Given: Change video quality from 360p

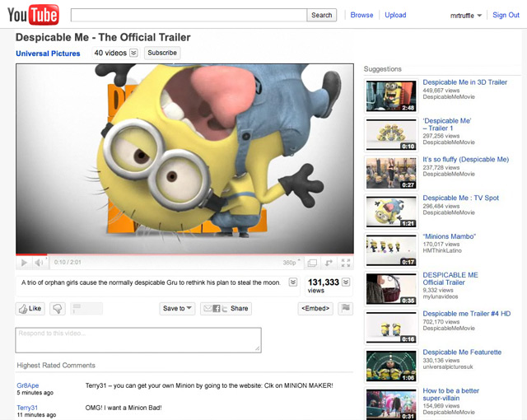Looking at the screenshot, I should (x=291, y=263).
